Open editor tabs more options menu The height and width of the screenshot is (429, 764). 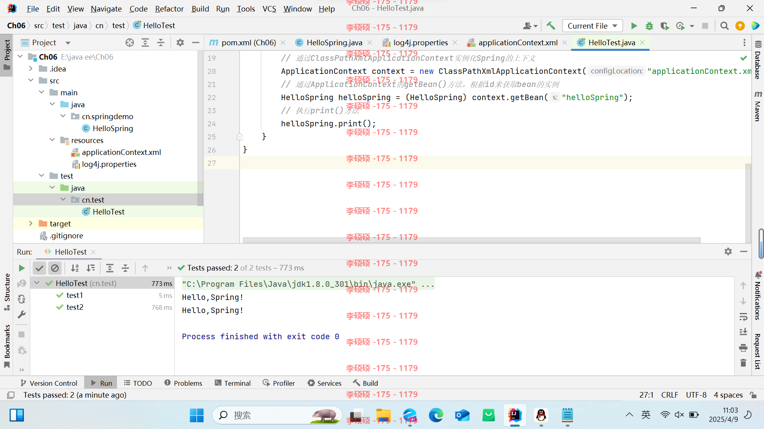point(744,43)
